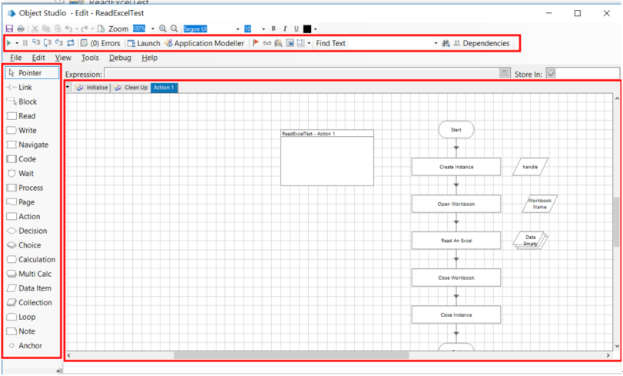Click the Zoom Out magnifier
The width and height of the screenshot is (623, 376).
tap(174, 28)
